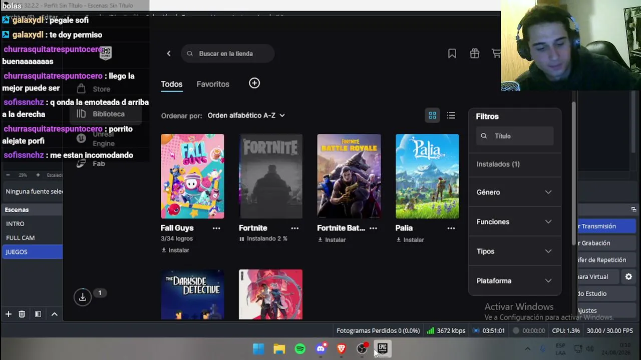Open the Fortnite Battle Royale cover

pyautogui.click(x=349, y=176)
